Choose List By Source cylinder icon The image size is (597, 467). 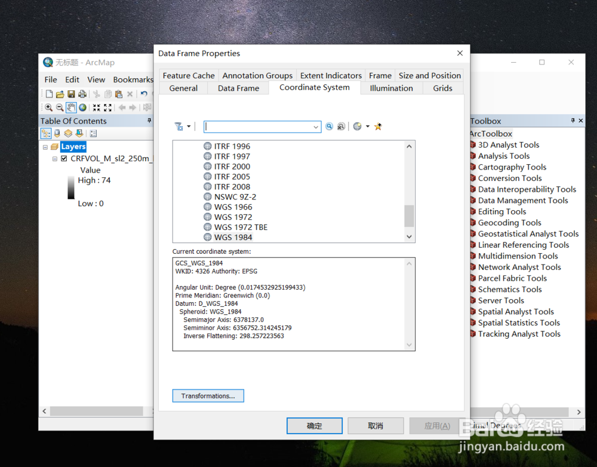click(57, 133)
